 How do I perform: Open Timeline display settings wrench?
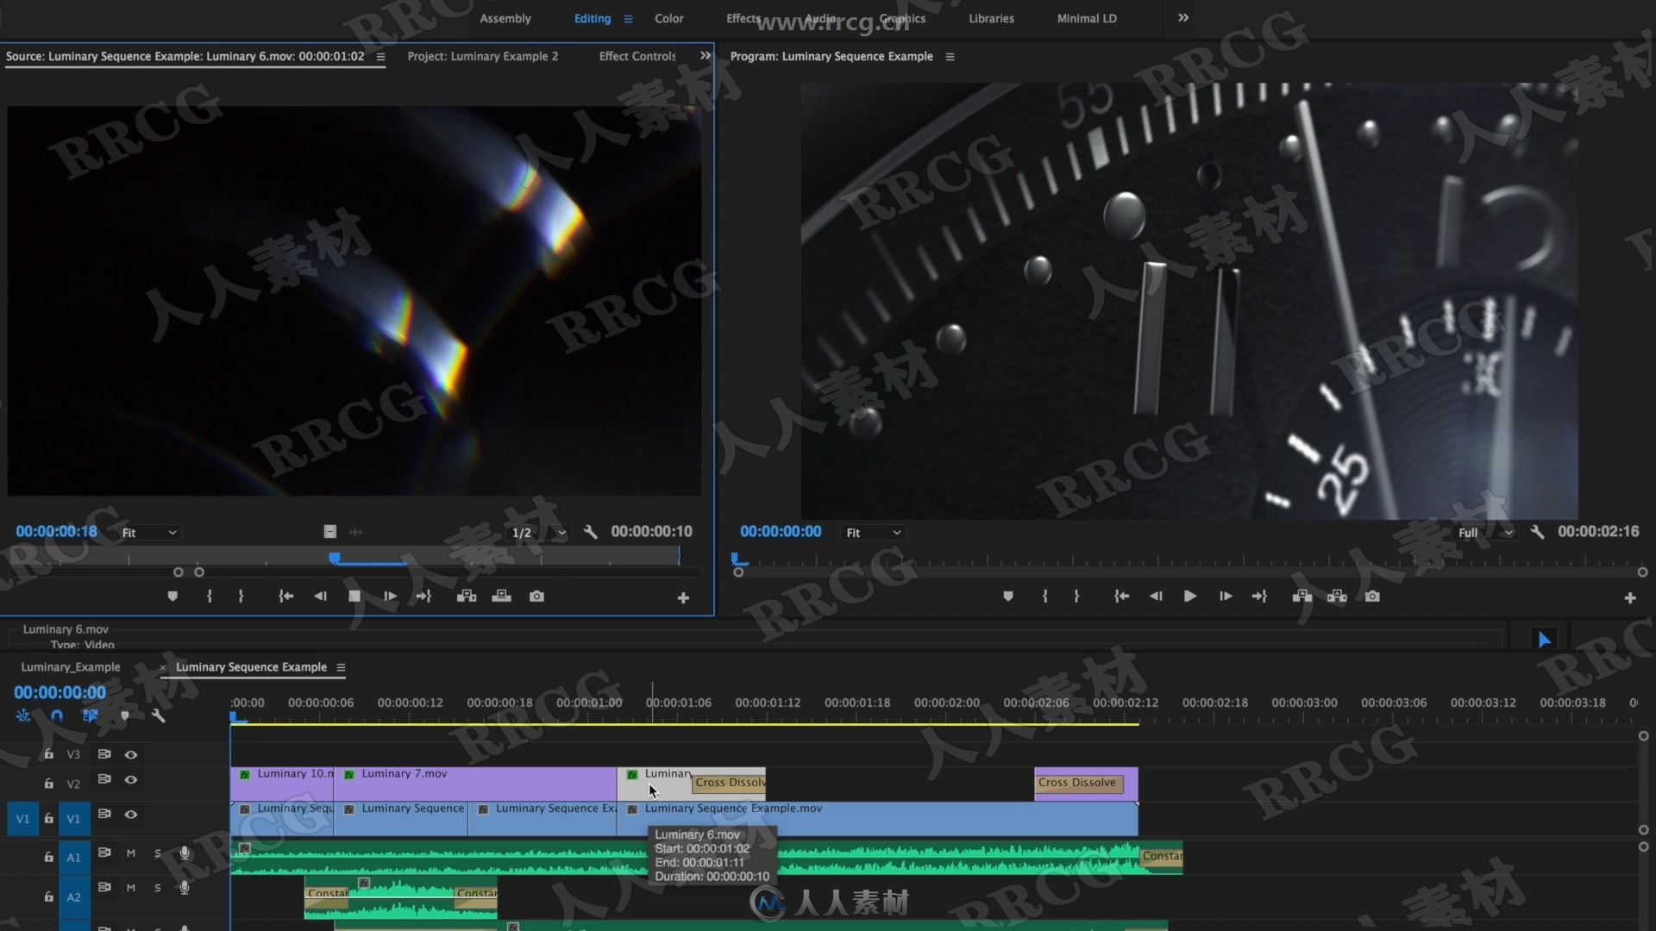[x=158, y=715]
